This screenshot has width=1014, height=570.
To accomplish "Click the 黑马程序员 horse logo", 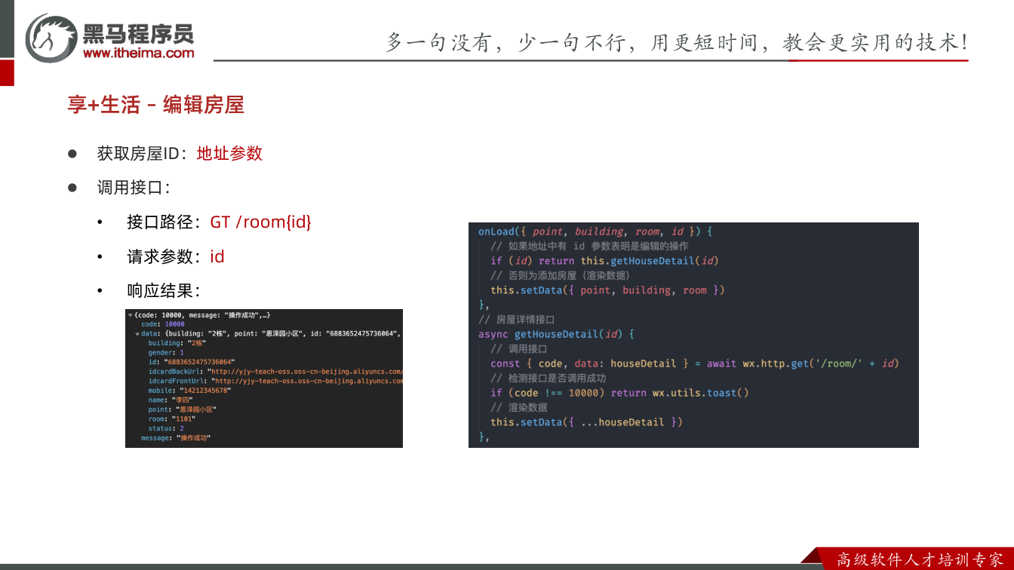I will [x=51, y=38].
